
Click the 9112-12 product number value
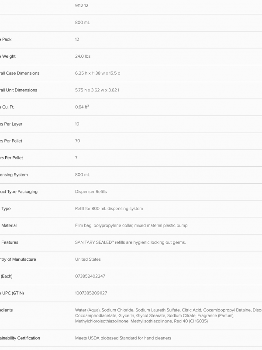click(x=82, y=6)
